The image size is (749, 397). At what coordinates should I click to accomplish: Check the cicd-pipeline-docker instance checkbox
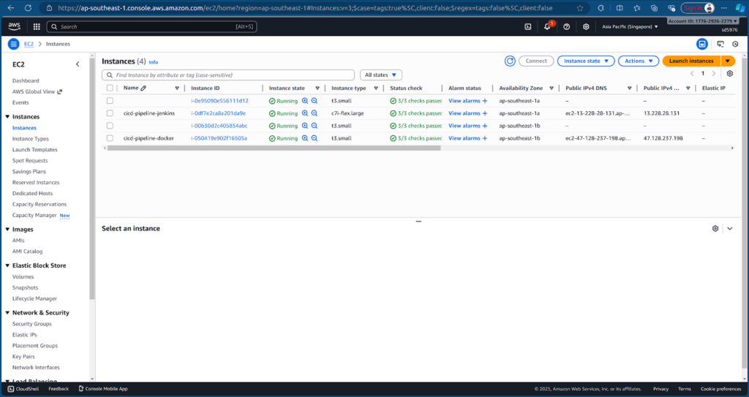[110, 138]
